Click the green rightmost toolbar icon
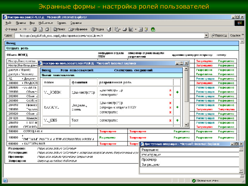 coord(153,29)
